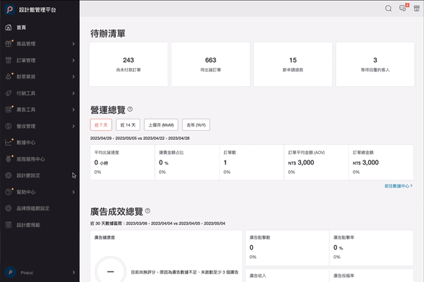Click the Pinkoi logo in the sidebar header

coord(9,10)
